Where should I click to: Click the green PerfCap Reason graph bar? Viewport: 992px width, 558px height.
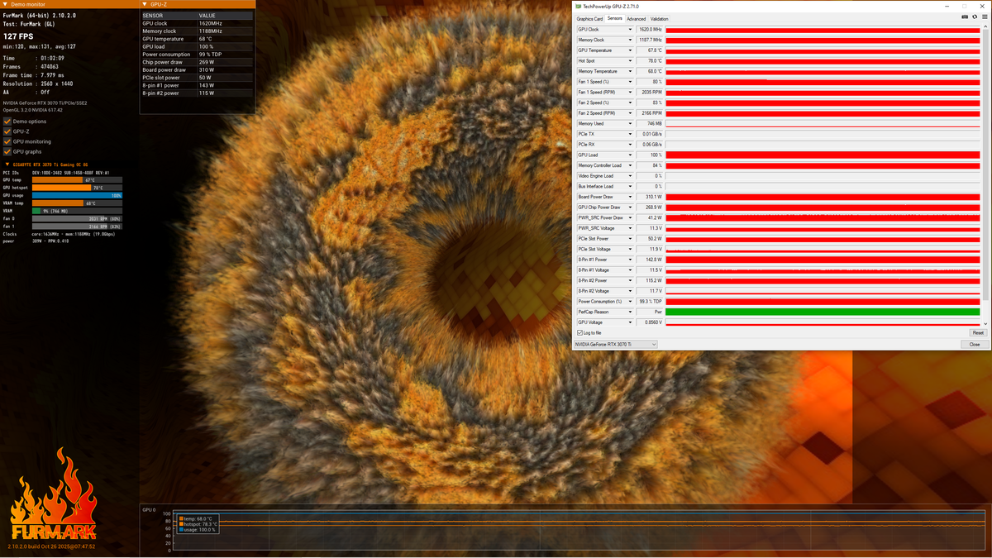tap(823, 312)
